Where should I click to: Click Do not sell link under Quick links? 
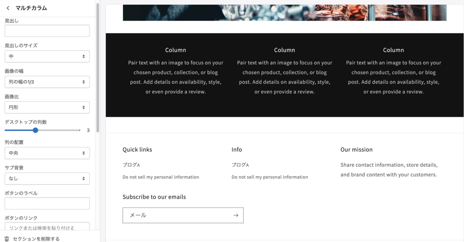click(x=161, y=177)
